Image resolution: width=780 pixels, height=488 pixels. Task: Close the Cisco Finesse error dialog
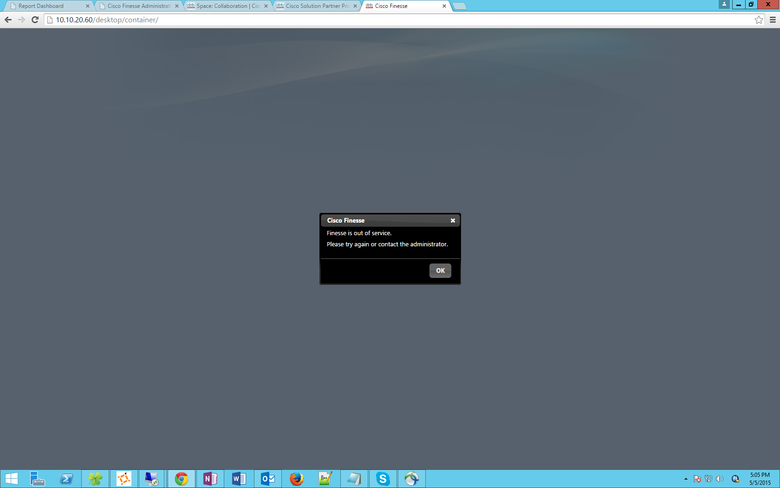(x=453, y=221)
